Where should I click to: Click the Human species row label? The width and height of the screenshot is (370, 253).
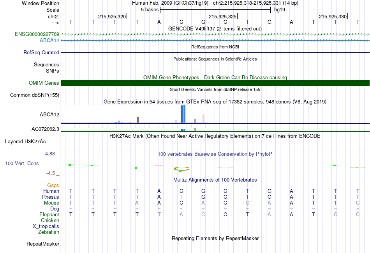[51, 191]
